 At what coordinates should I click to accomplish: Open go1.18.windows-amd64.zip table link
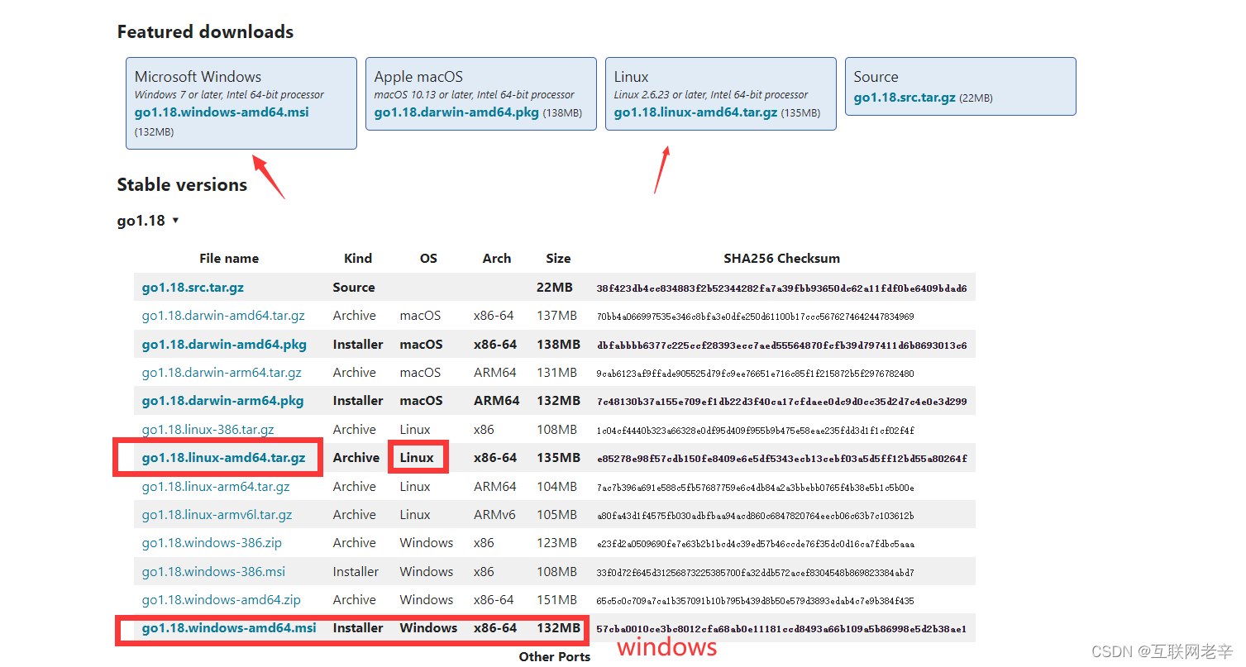222,600
